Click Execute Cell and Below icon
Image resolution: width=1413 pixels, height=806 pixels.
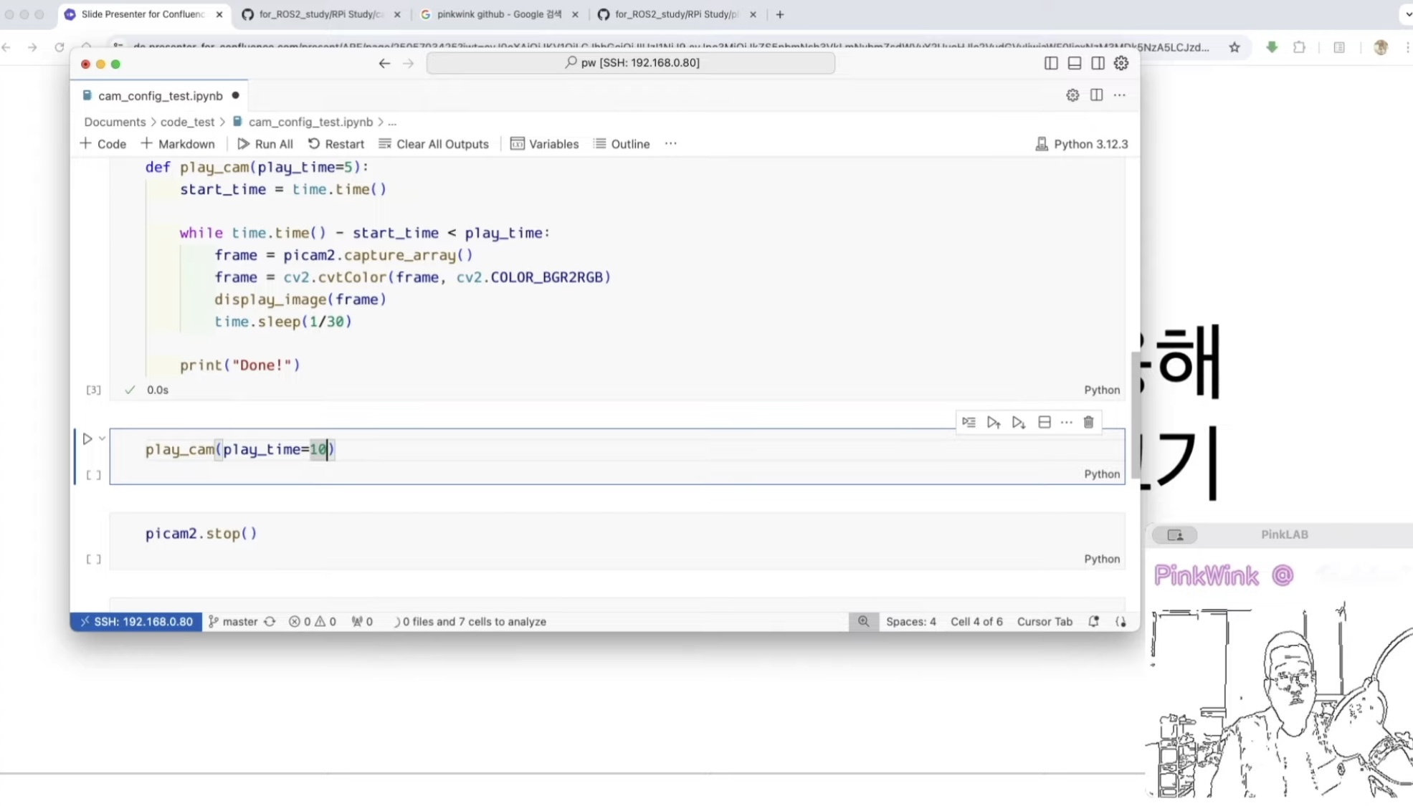pos(1019,422)
